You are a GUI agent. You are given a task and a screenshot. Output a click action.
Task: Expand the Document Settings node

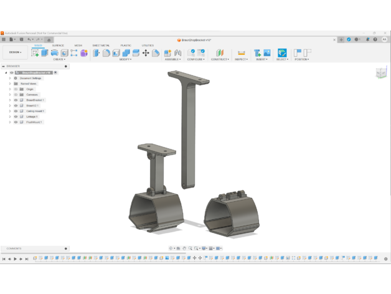coord(10,78)
